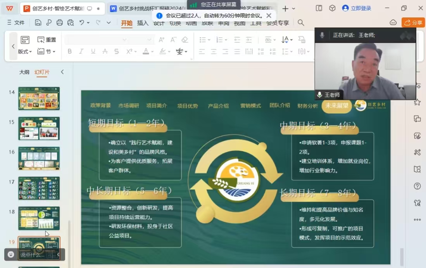This screenshot has width=426, height=268.
Task: Toggle underline text formatting
Action: pyautogui.click(x=93, y=51)
